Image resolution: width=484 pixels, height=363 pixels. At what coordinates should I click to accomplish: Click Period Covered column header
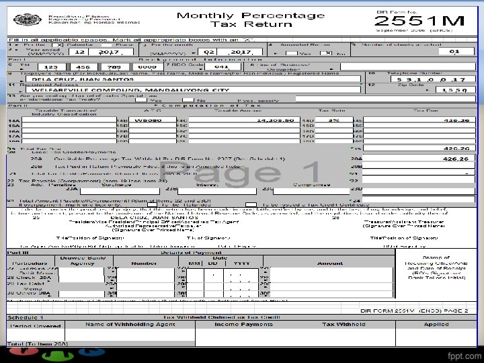pos(36,325)
